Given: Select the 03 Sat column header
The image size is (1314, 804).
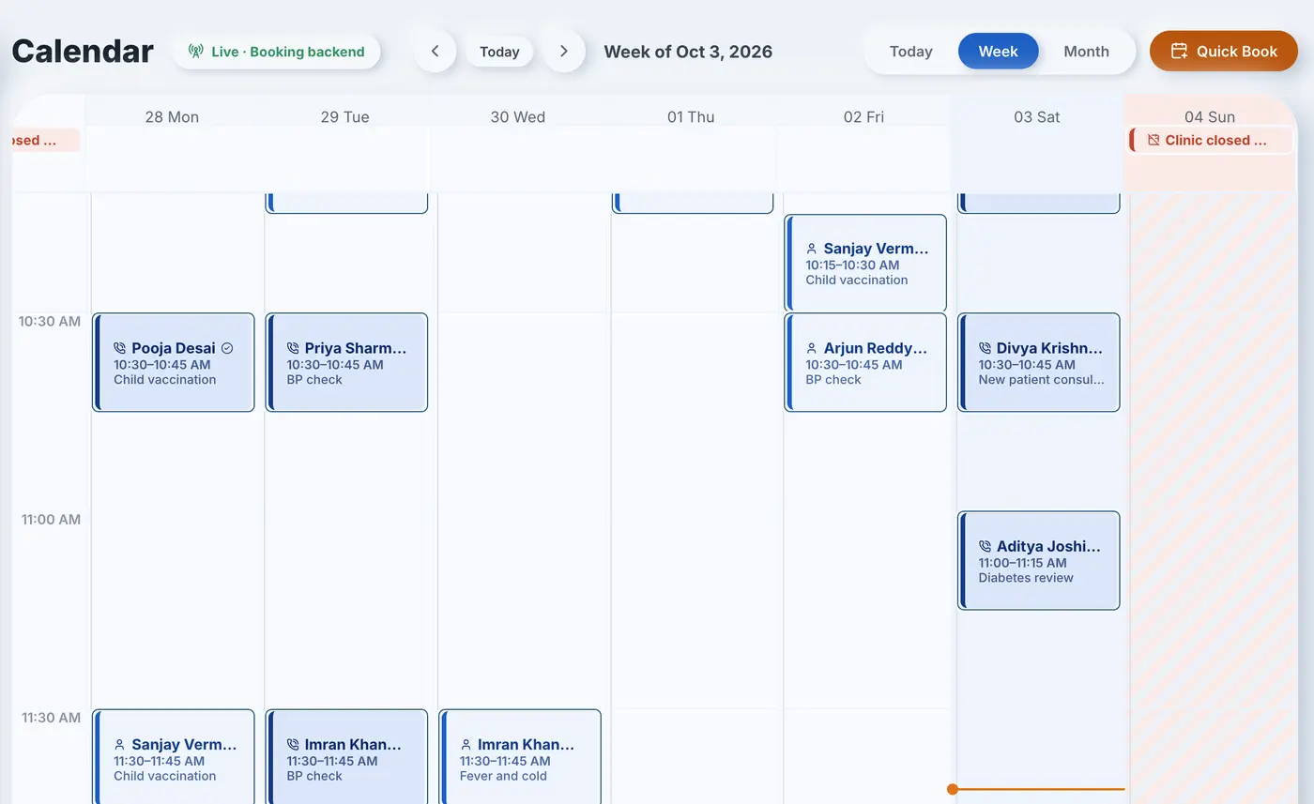Looking at the screenshot, I should click(x=1036, y=117).
